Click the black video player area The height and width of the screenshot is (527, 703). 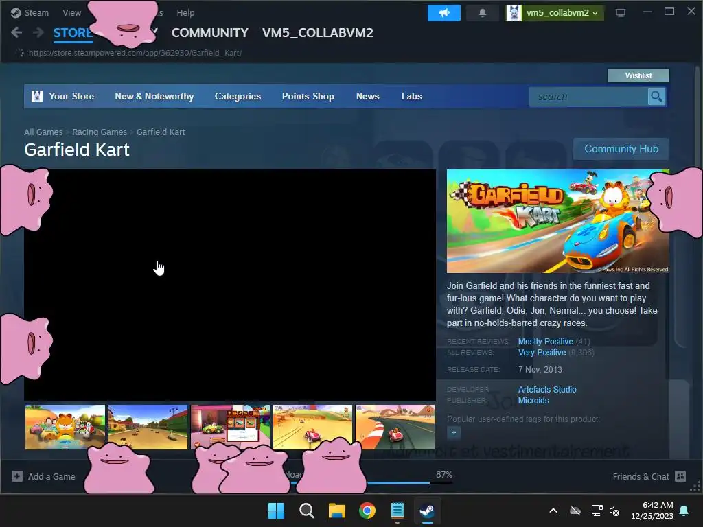click(230, 285)
